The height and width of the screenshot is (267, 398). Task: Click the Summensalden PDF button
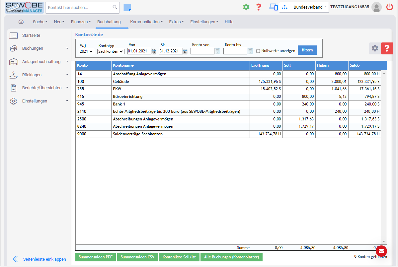tap(96, 257)
